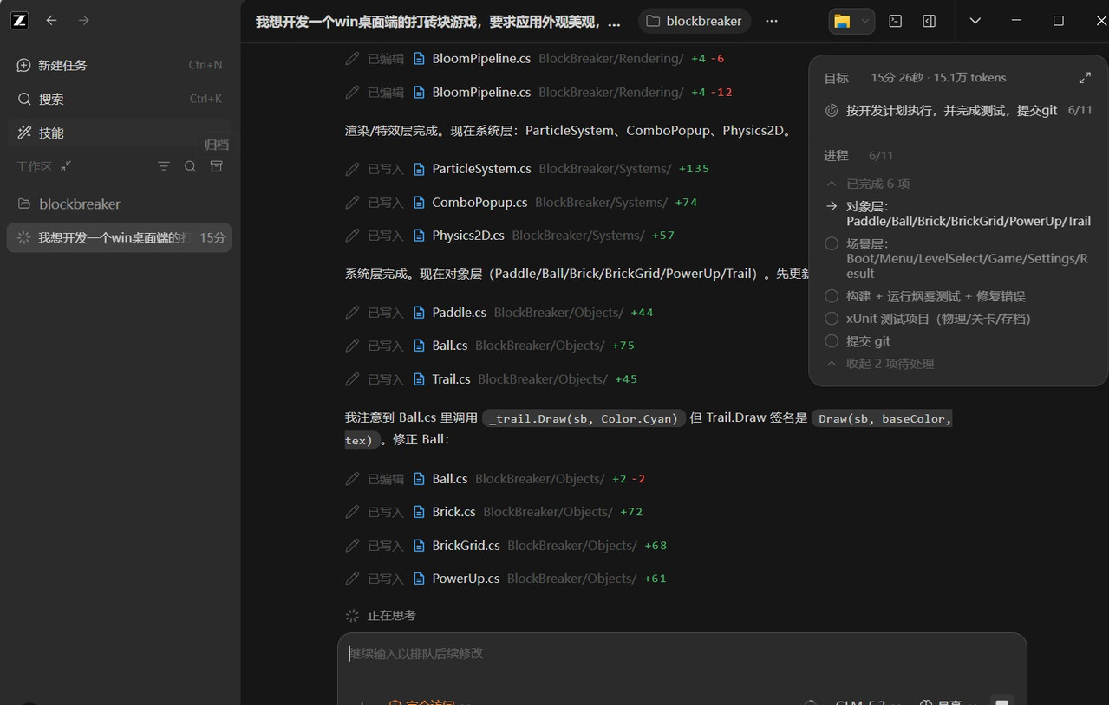Create a new task via 新建任务

click(x=120, y=65)
